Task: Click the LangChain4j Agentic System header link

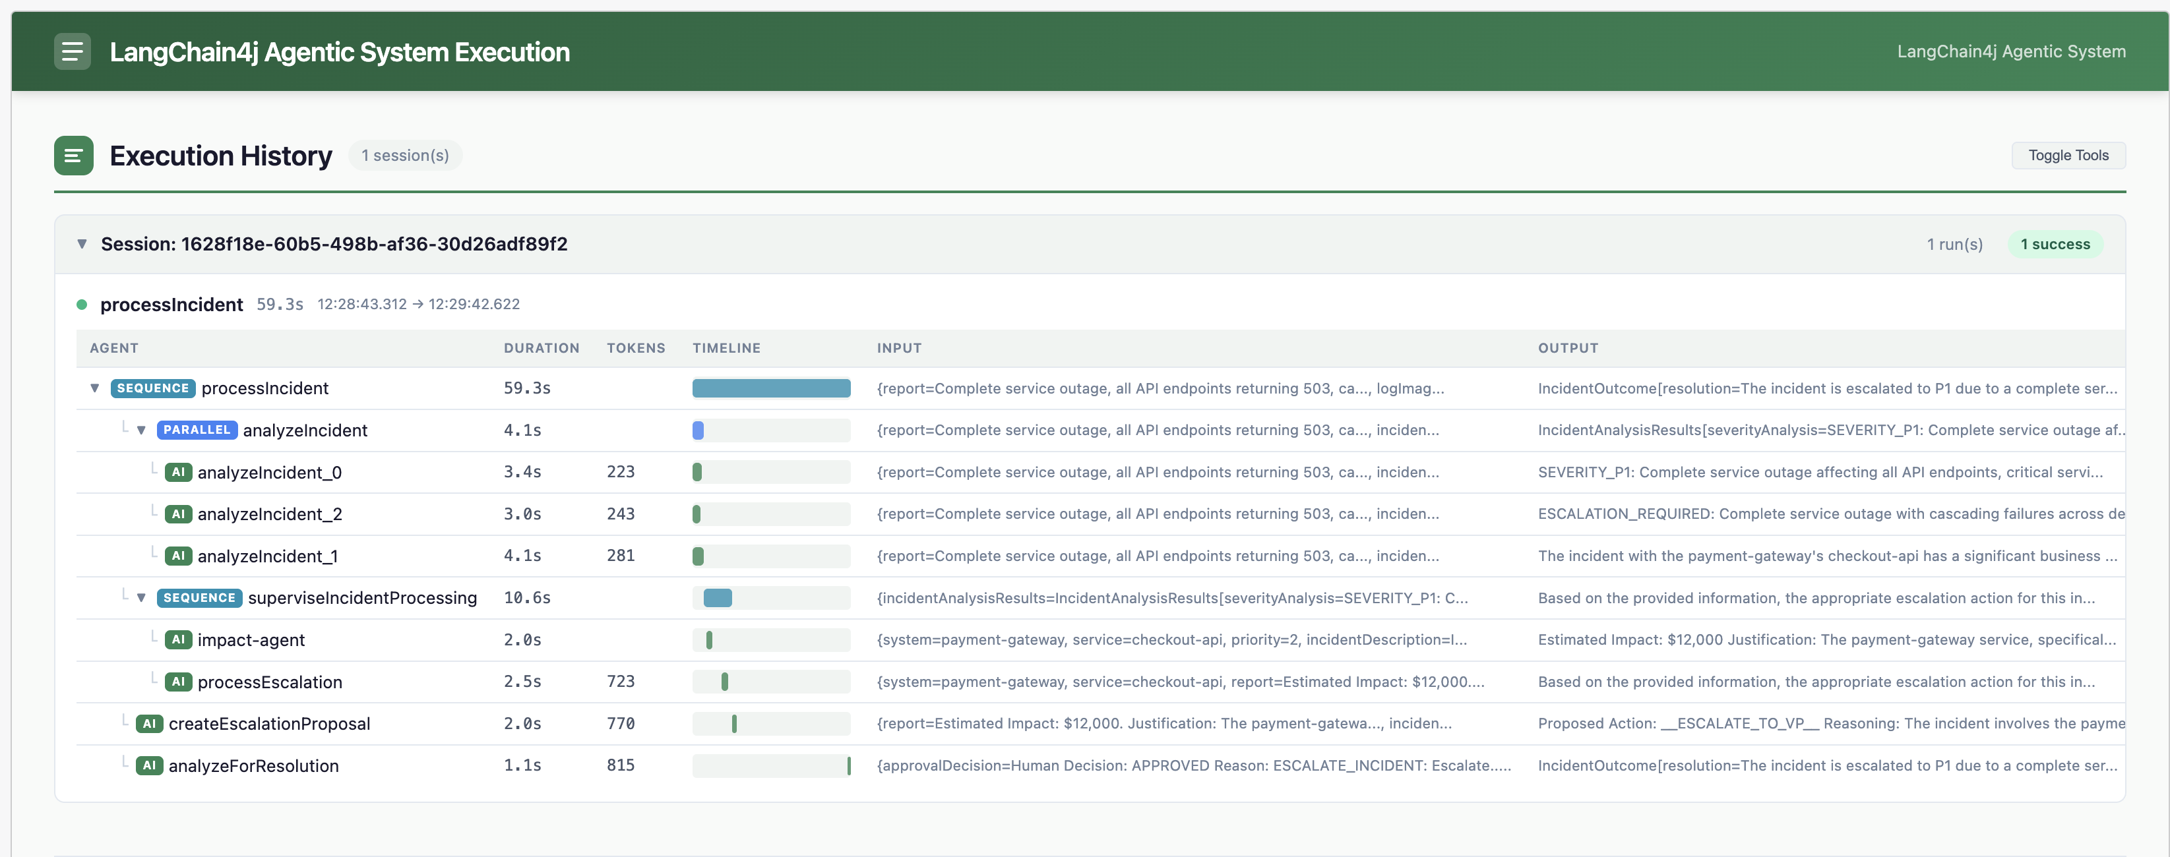Action: click(x=2011, y=51)
